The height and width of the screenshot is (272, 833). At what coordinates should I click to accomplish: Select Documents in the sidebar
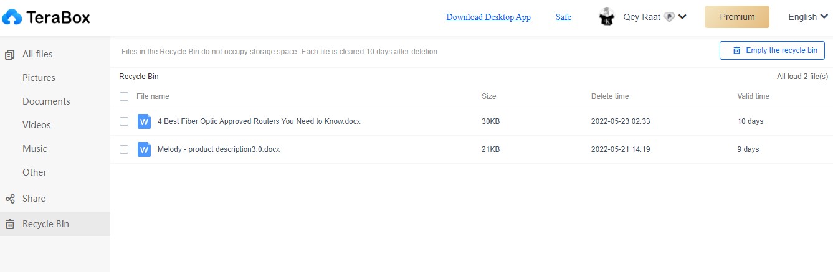[x=46, y=101]
